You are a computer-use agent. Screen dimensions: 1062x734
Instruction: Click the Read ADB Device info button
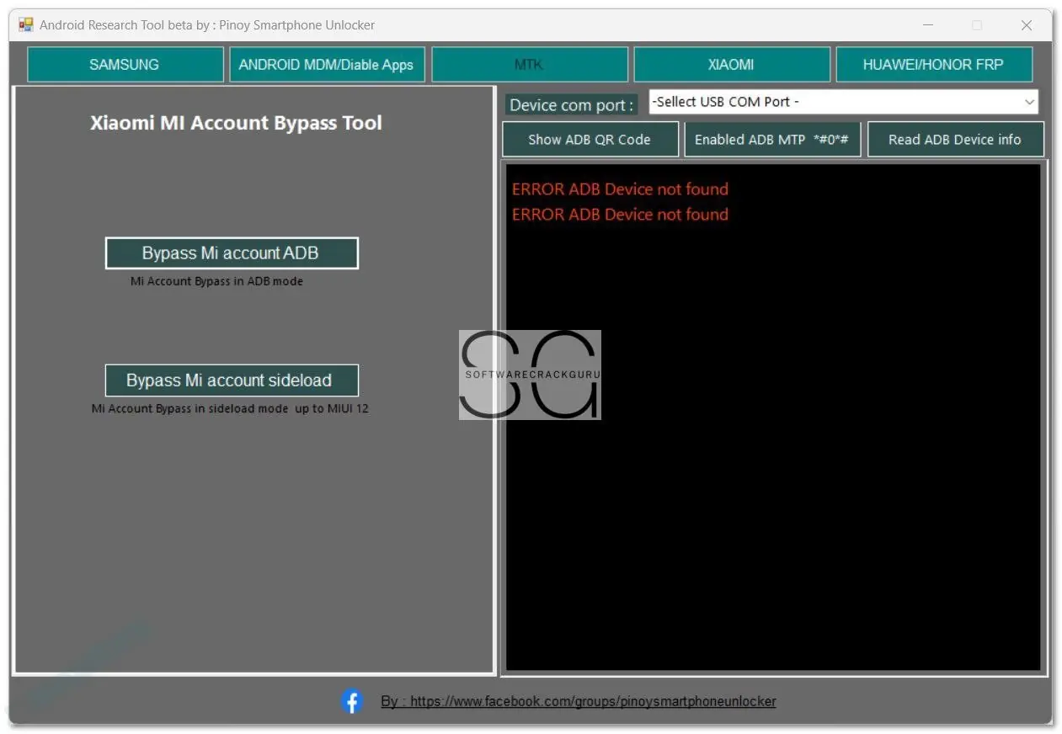[x=955, y=140]
